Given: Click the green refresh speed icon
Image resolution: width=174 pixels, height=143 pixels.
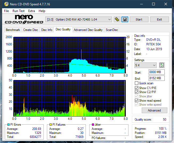Looking at the screenshot, I should pyautogui.click(x=162, y=65).
